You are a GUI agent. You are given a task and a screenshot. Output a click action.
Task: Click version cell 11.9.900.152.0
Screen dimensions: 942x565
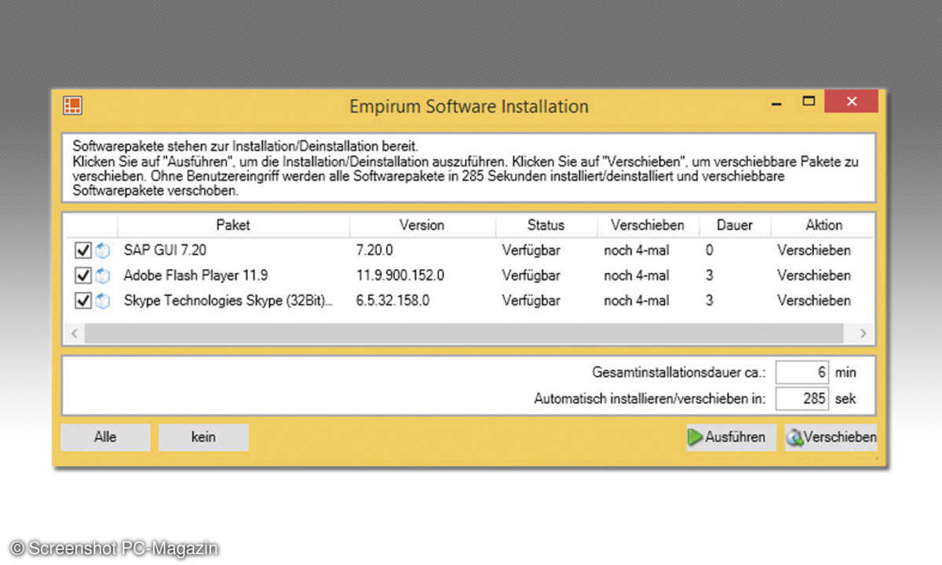(x=400, y=276)
